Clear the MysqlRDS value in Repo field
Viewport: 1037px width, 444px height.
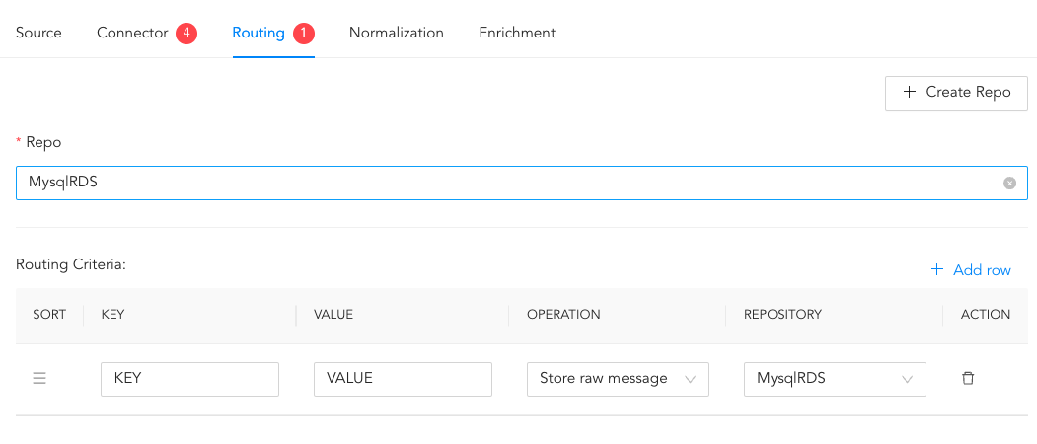pos(1009,183)
